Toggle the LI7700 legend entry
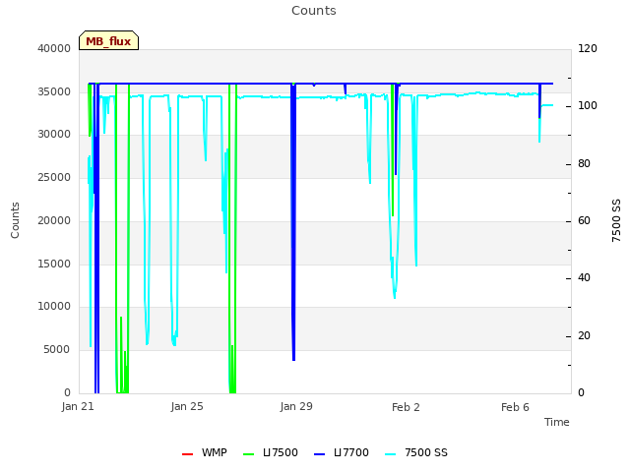Image resolution: width=630 pixels, height=472 pixels. [342, 452]
